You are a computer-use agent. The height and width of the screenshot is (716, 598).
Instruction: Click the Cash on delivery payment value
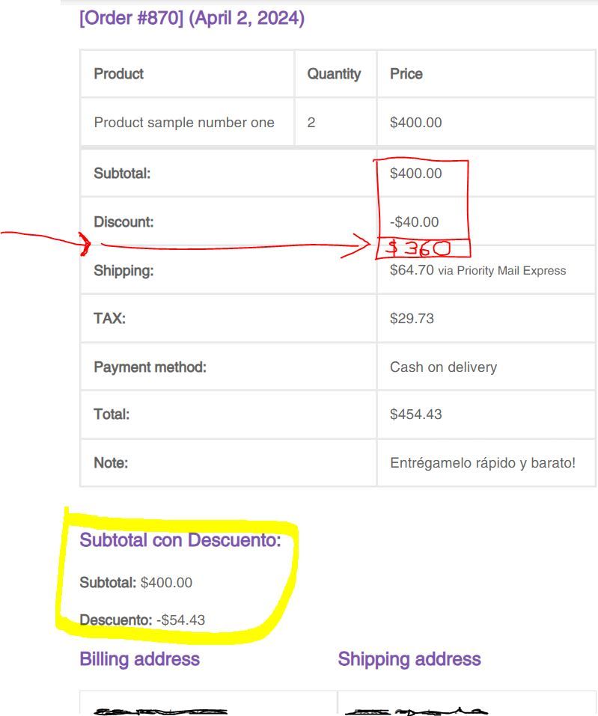[443, 367]
